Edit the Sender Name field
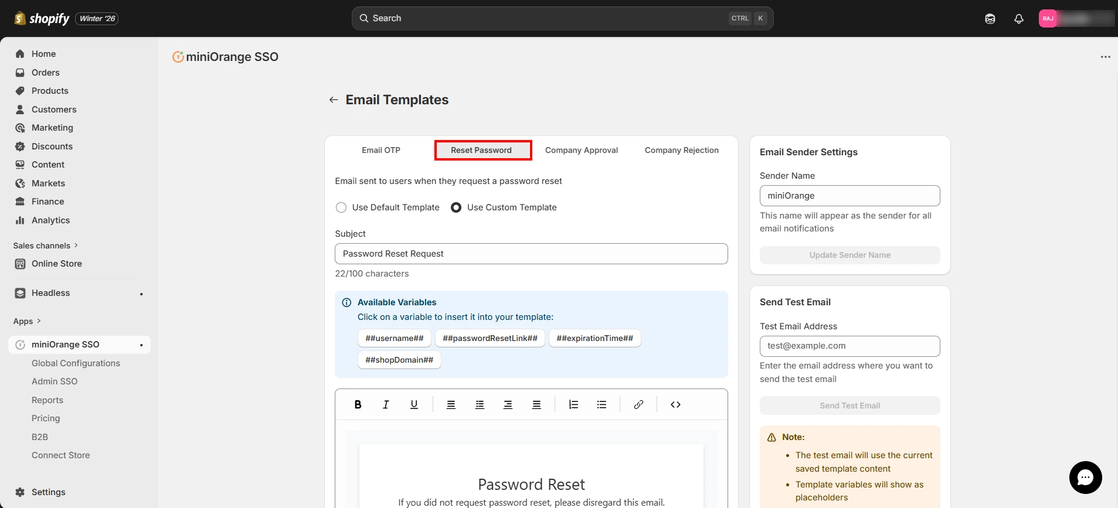Viewport: 1118px width, 508px height. [x=850, y=196]
